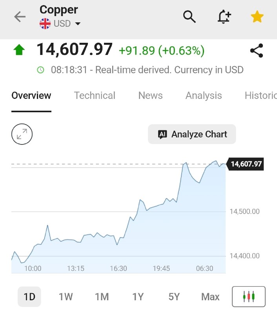The height and width of the screenshot is (314, 277).
Task: Show Max chart history
Action: tap(210, 297)
